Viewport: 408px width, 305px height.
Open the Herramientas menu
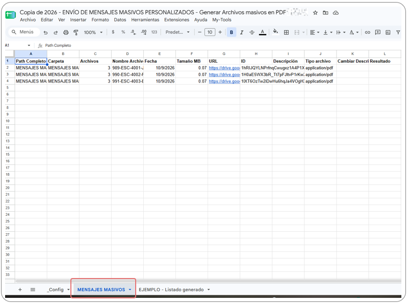pos(145,20)
